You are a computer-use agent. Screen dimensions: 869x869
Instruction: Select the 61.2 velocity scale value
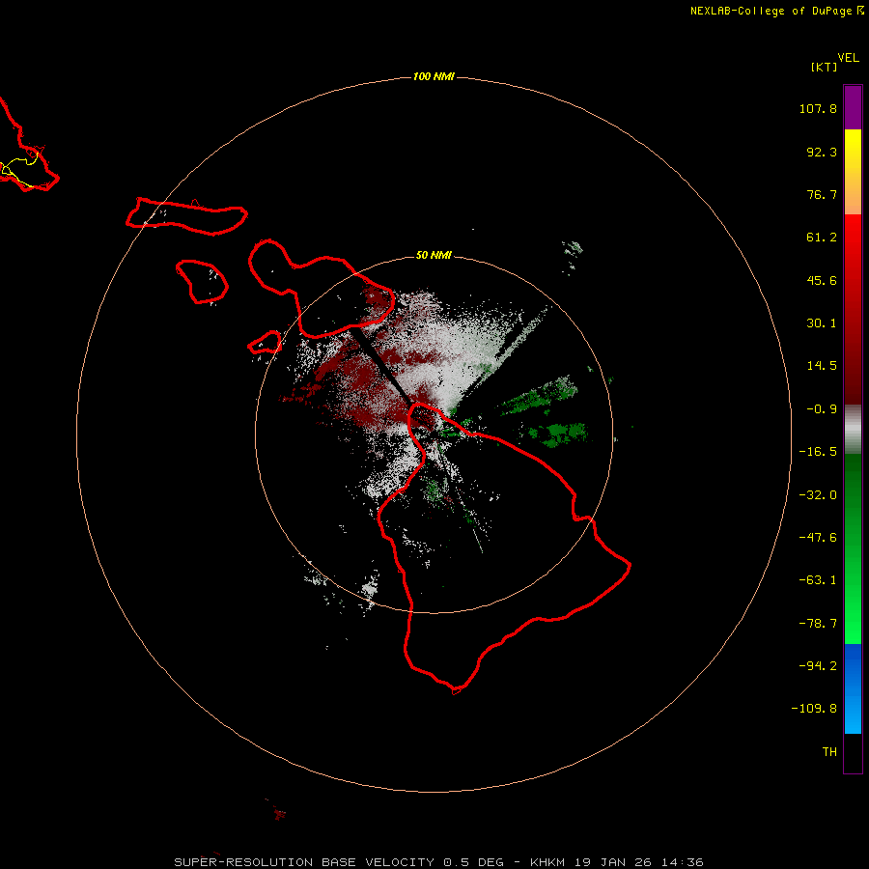point(822,238)
